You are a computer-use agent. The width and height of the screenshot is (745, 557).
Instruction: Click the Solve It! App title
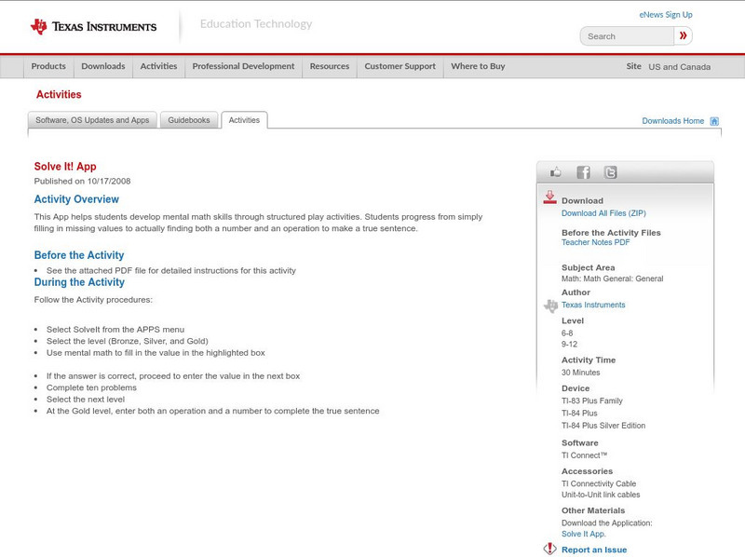point(65,167)
